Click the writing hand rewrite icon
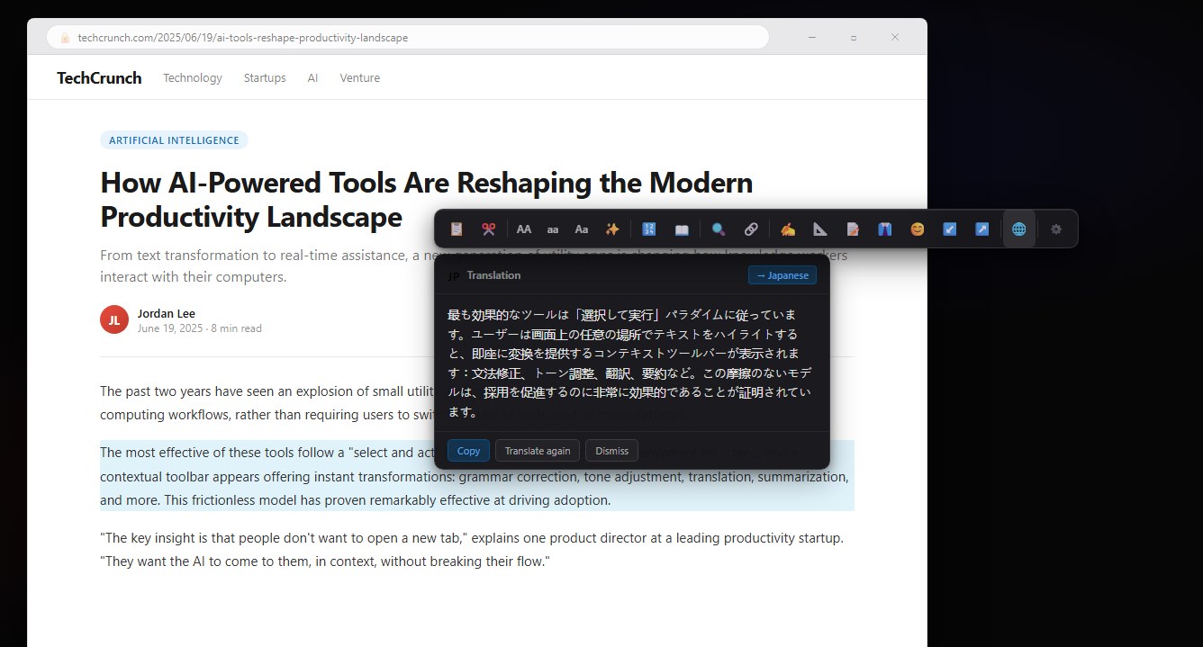The image size is (1203, 647). click(x=788, y=229)
